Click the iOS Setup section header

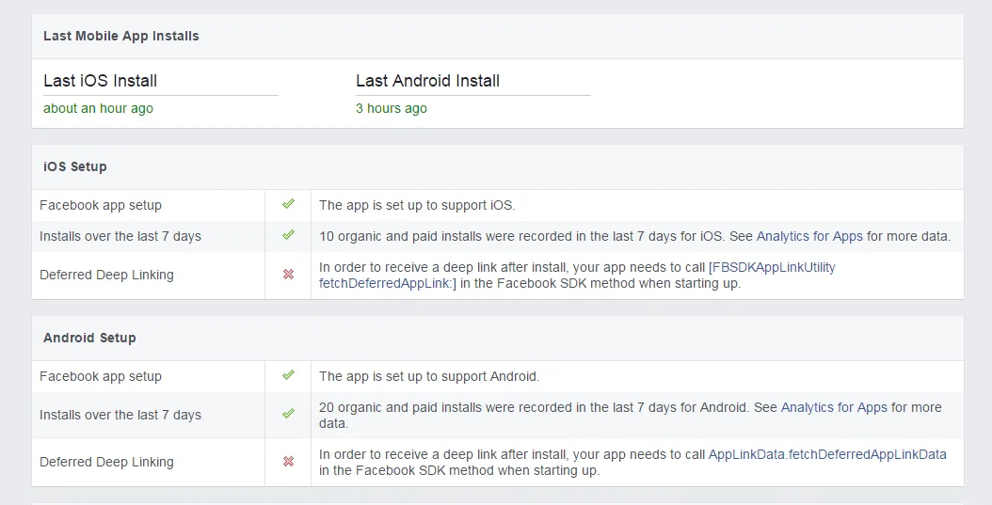point(75,166)
